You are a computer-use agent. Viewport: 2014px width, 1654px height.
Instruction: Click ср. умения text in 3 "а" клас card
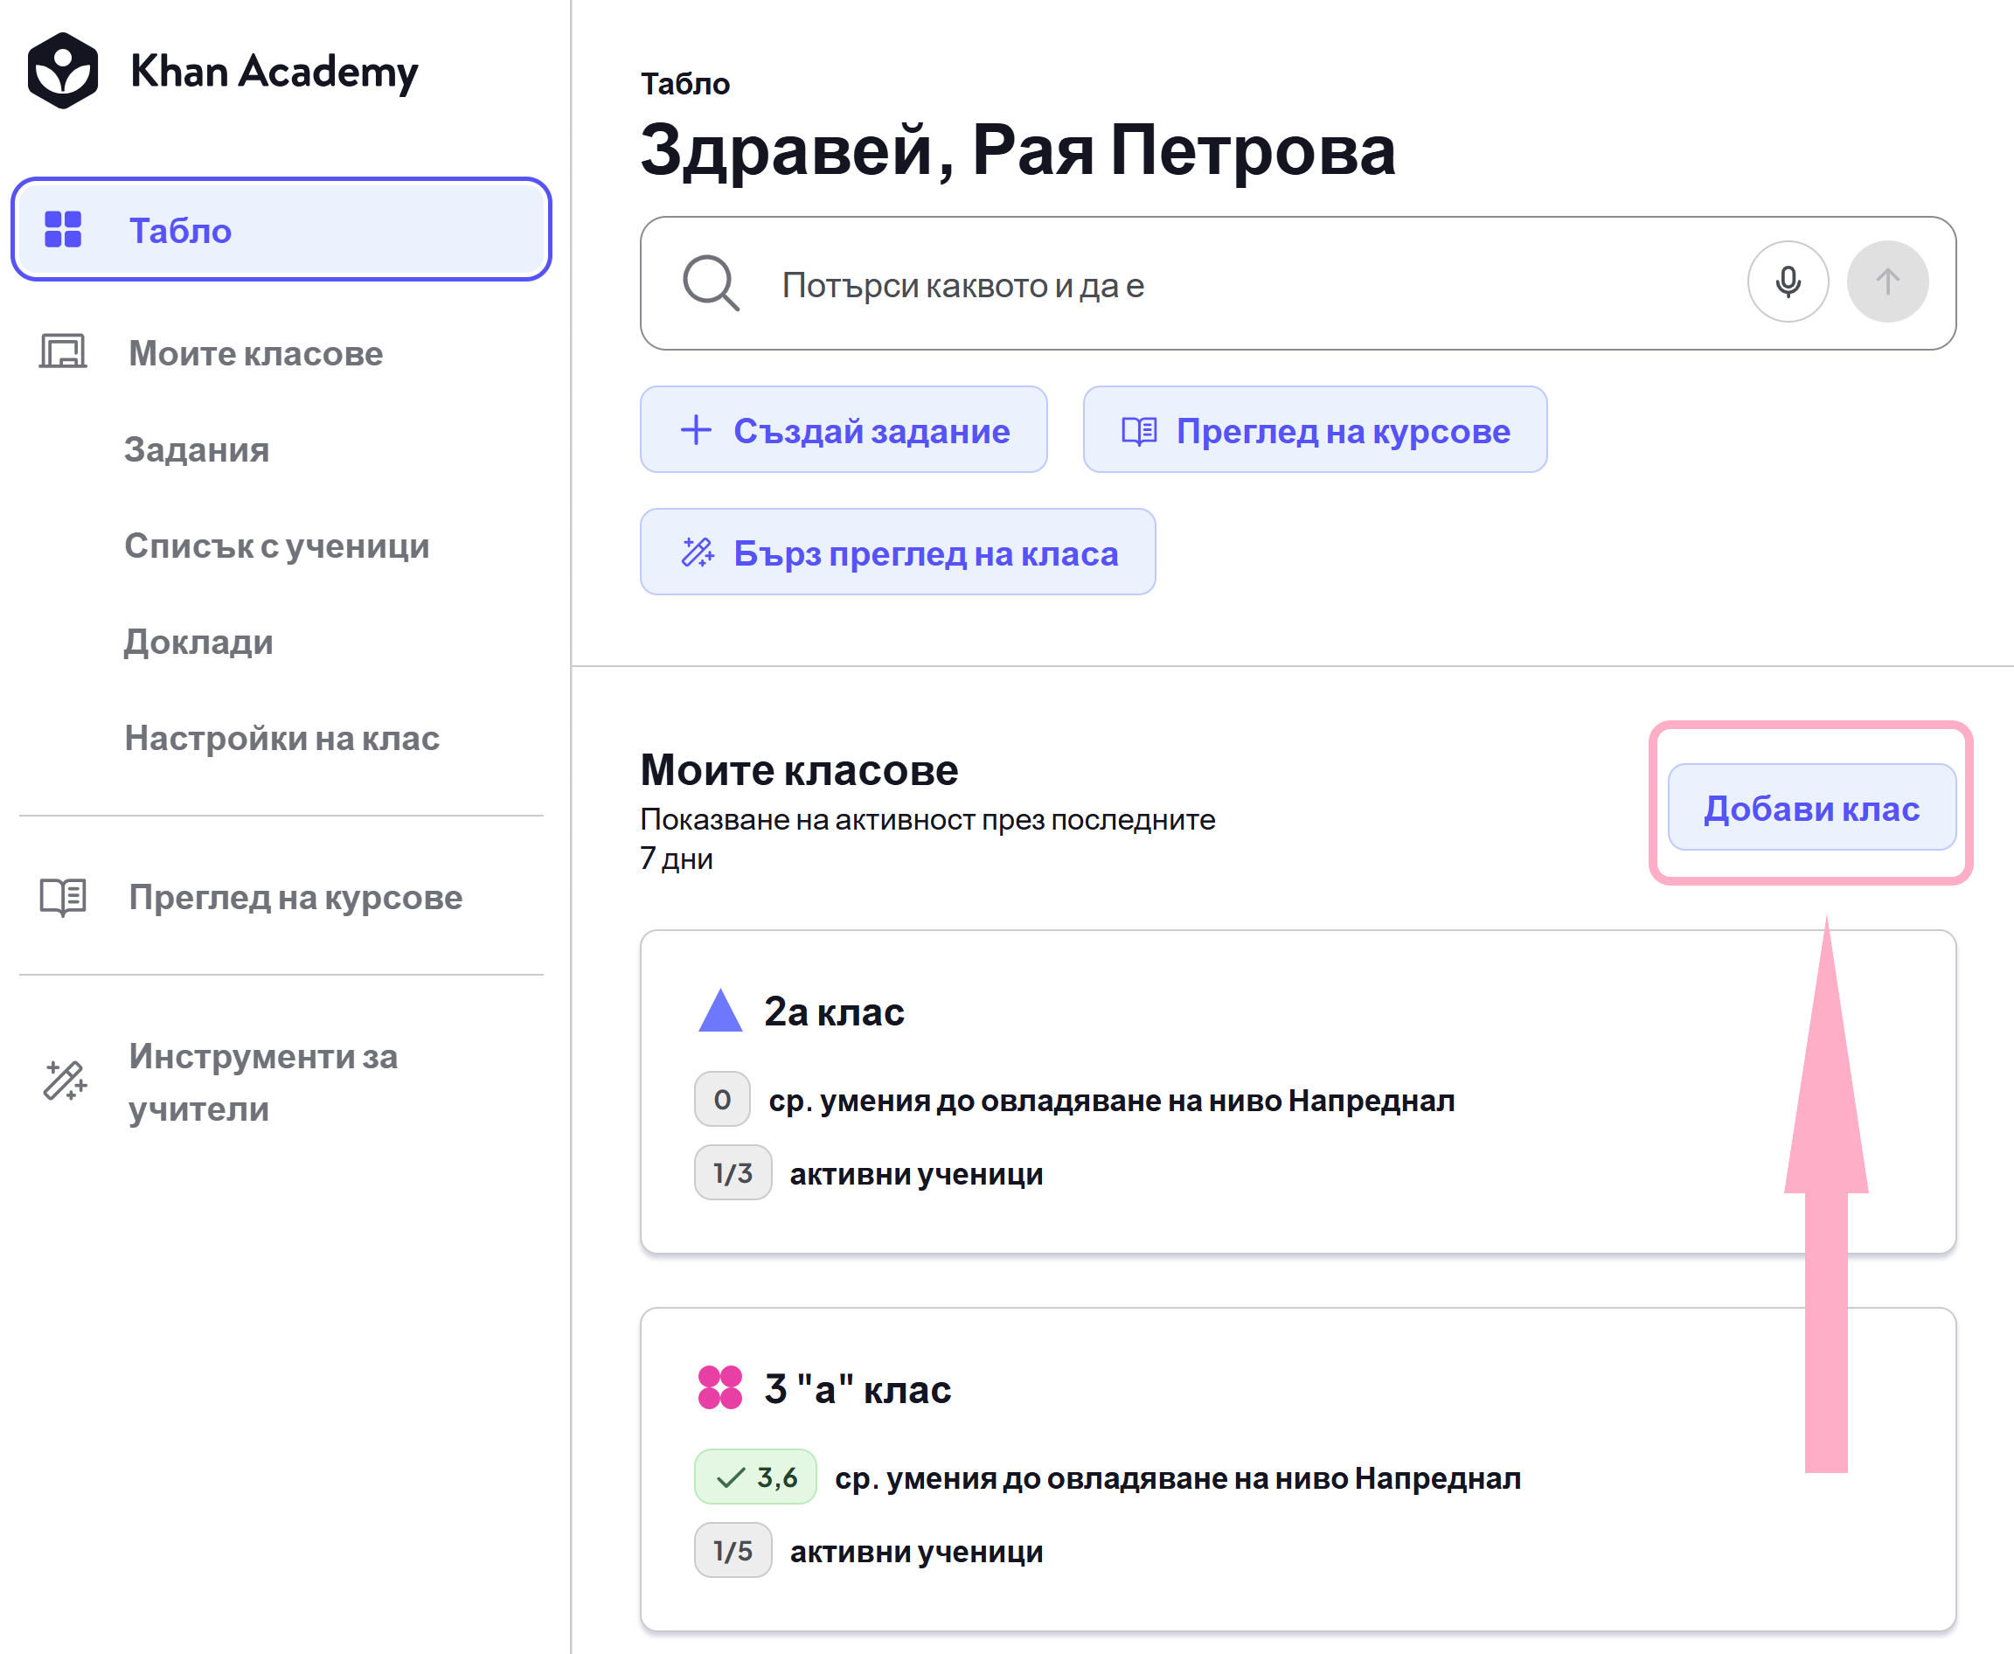click(x=1177, y=1477)
